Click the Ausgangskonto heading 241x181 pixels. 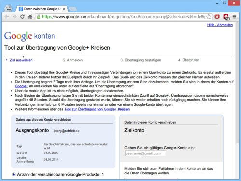(x=32, y=130)
